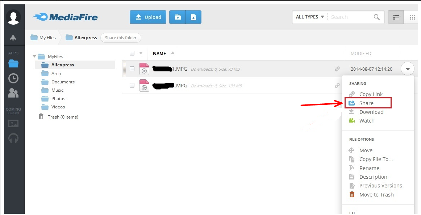
Task: Click the Aliexpress breadcrumb
Action: coord(82,38)
